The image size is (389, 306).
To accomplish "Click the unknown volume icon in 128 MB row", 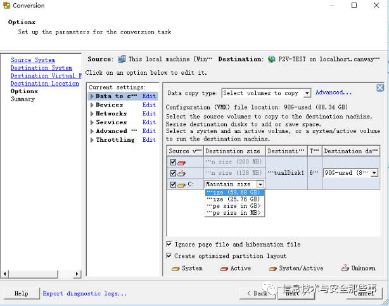I will point(182,173).
